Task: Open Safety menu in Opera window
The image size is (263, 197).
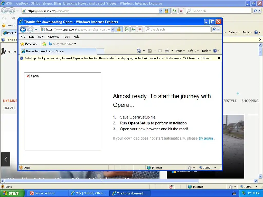Action: click(193, 51)
